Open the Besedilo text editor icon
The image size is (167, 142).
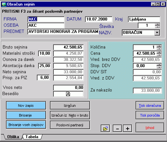pos(68,94)
